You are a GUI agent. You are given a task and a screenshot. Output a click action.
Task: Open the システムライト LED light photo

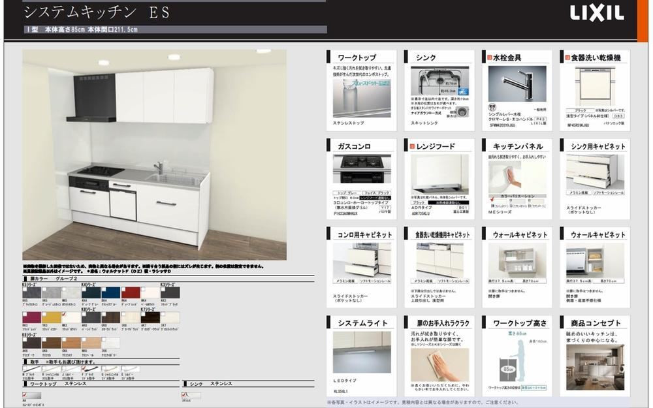coord(362,352)
